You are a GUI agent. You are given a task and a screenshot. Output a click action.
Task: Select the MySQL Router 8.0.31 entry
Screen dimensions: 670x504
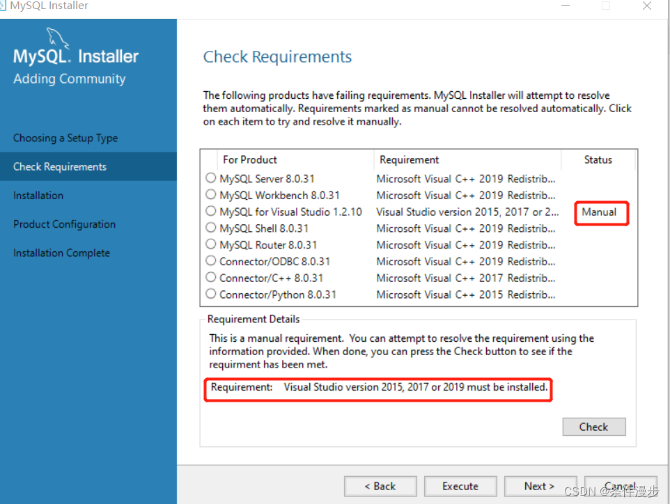point(210,244)
